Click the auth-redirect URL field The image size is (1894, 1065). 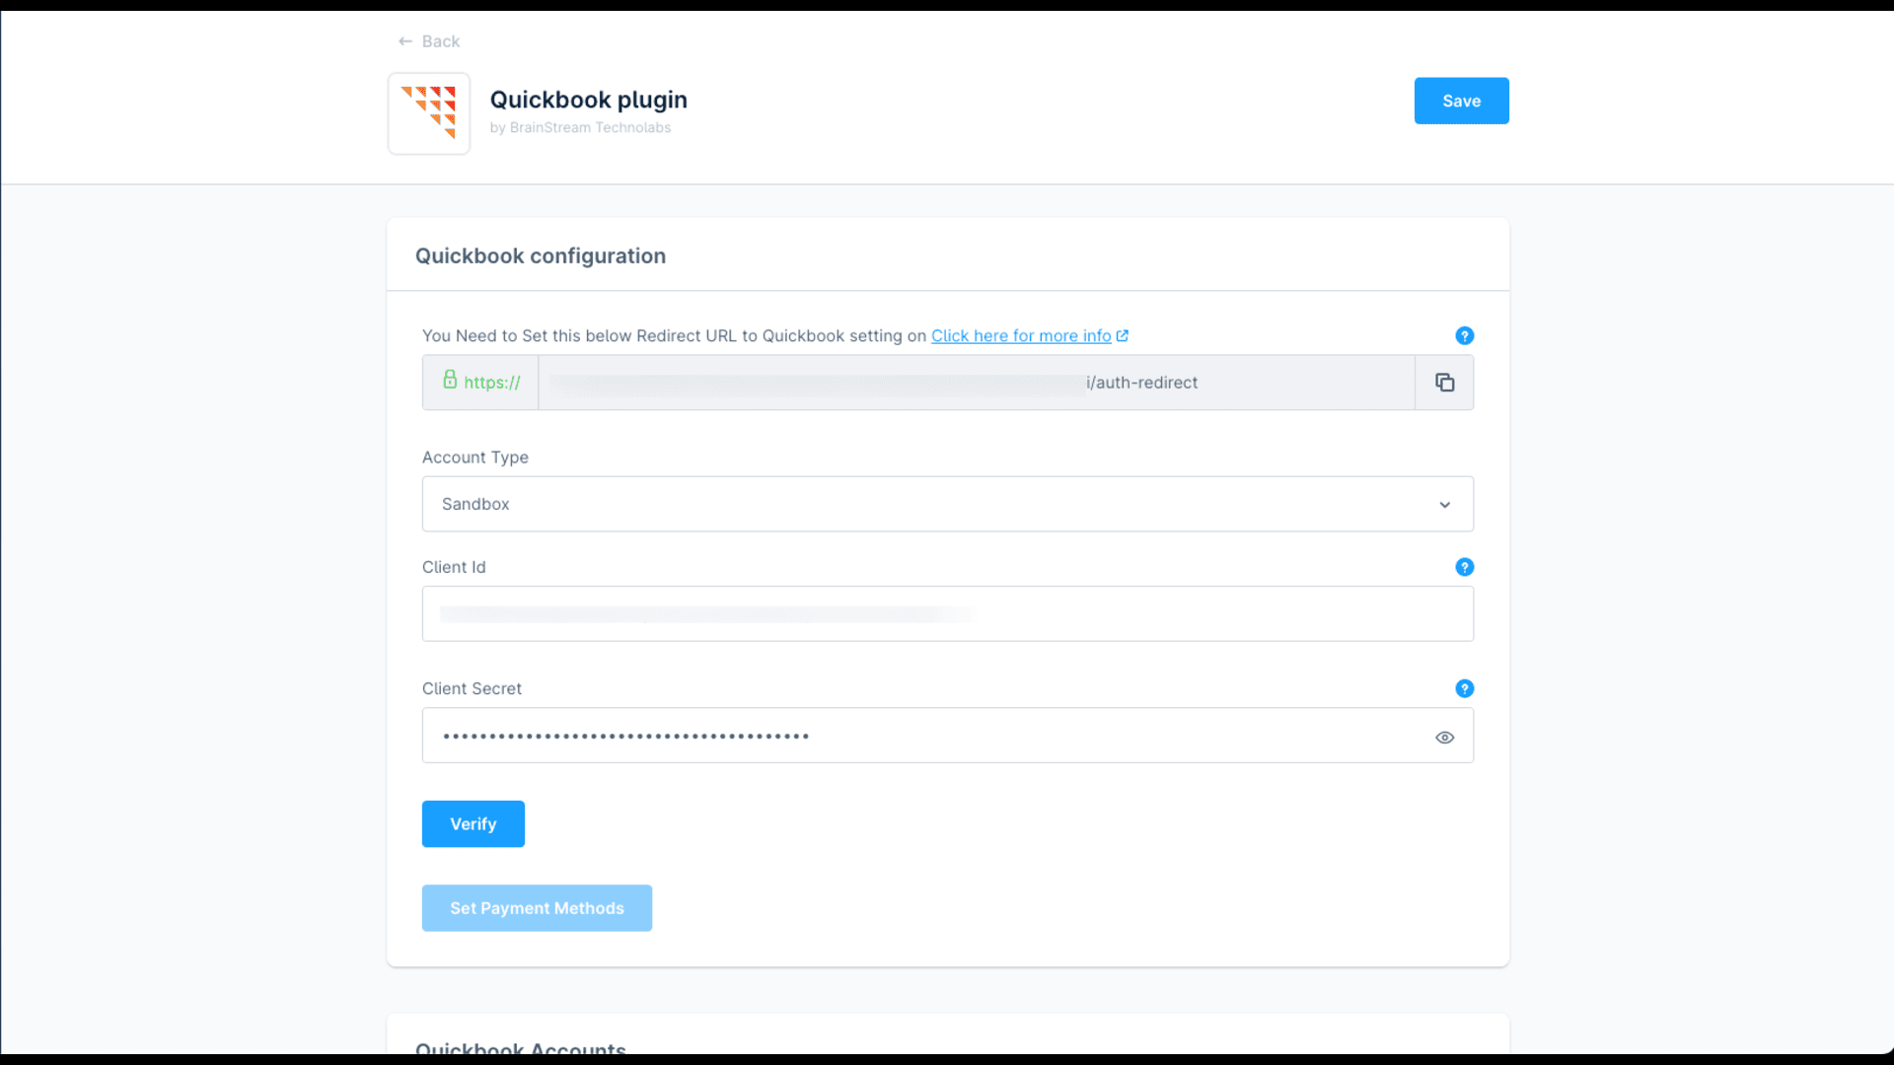click(x=977, y=383)
